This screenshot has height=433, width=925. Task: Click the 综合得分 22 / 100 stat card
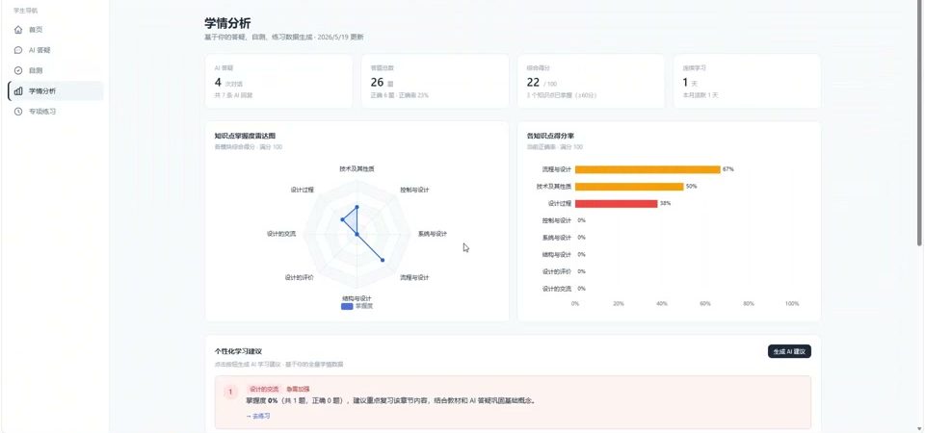[x=591, y=81]
